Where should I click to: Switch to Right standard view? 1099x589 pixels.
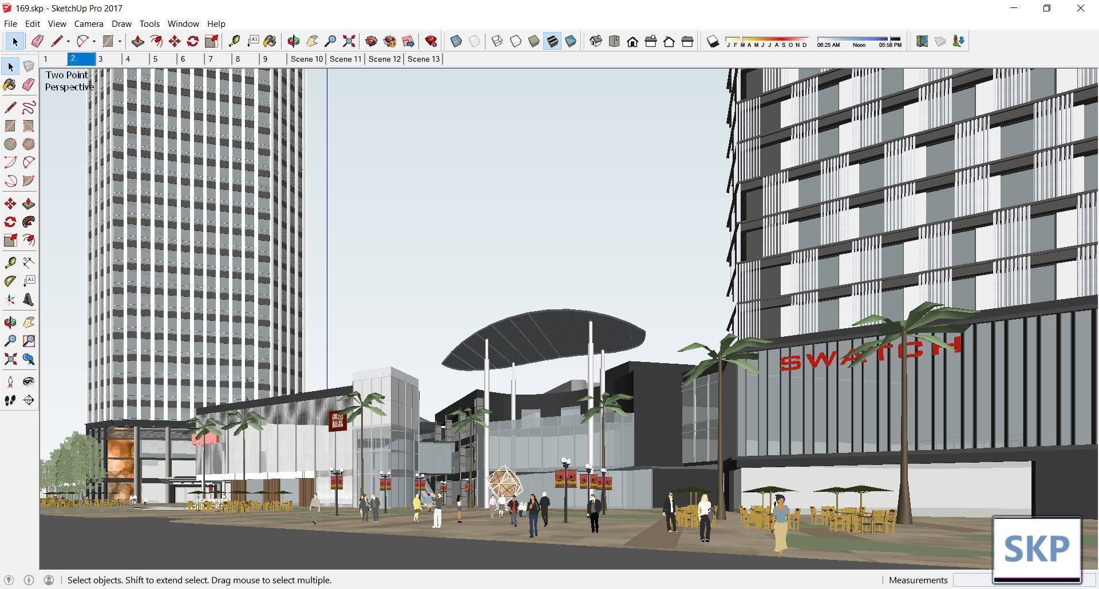click(651, 41)
